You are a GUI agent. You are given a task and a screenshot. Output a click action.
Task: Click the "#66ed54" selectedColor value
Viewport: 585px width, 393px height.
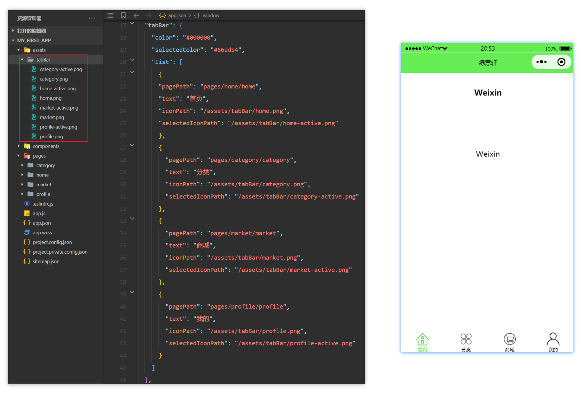tap(226, 50)
